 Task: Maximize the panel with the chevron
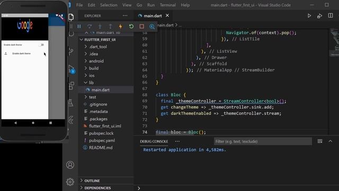point(331,142)
